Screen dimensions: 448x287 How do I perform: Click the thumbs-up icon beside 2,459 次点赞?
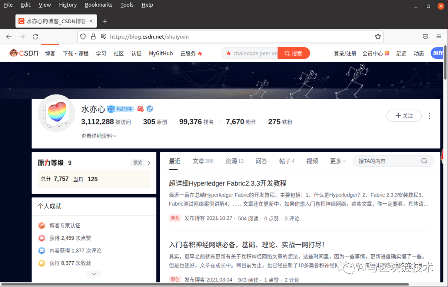pyautogui.click(x=41, y=238)
